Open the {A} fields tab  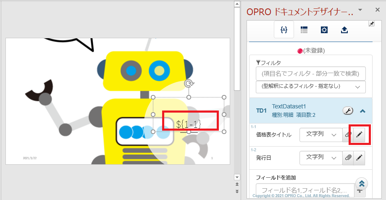[x=284, y=30]
